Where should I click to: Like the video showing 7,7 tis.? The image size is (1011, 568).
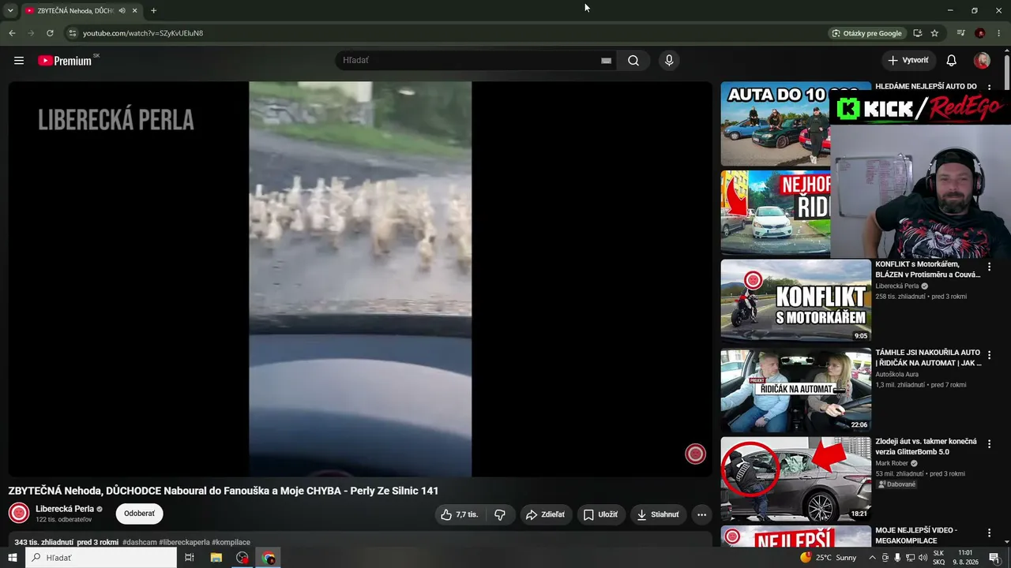[460, 514]
